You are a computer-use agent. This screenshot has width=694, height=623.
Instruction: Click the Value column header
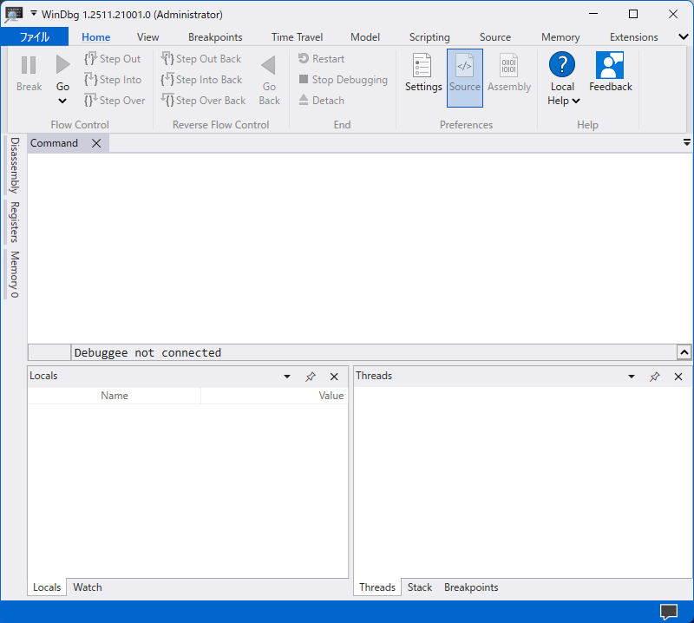[x=274, y=396]
